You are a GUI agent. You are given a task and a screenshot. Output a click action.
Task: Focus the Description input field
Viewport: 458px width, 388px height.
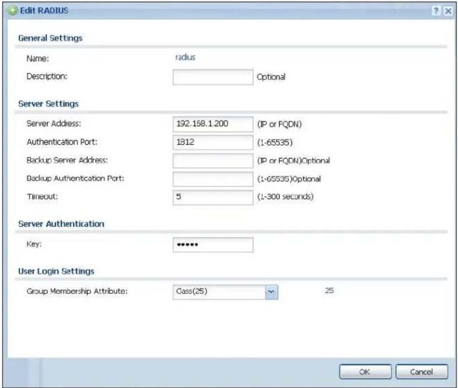213,77
